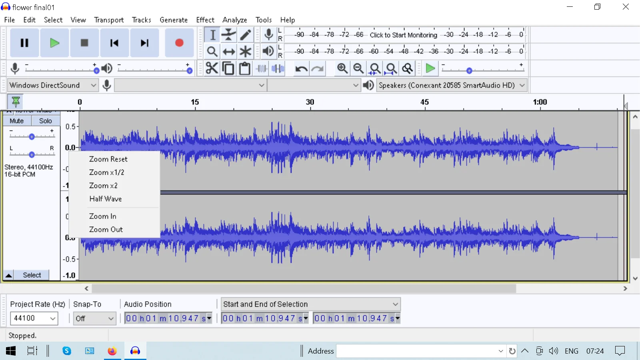
Task: Expand the Speakers playback device dropdown
Action: [x=452, y=85]
